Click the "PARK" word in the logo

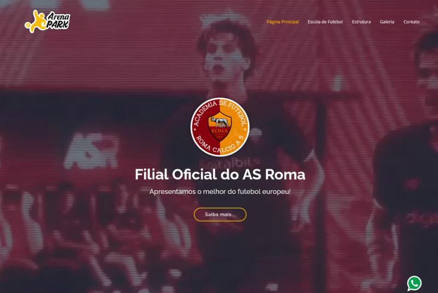coord(58,25)
